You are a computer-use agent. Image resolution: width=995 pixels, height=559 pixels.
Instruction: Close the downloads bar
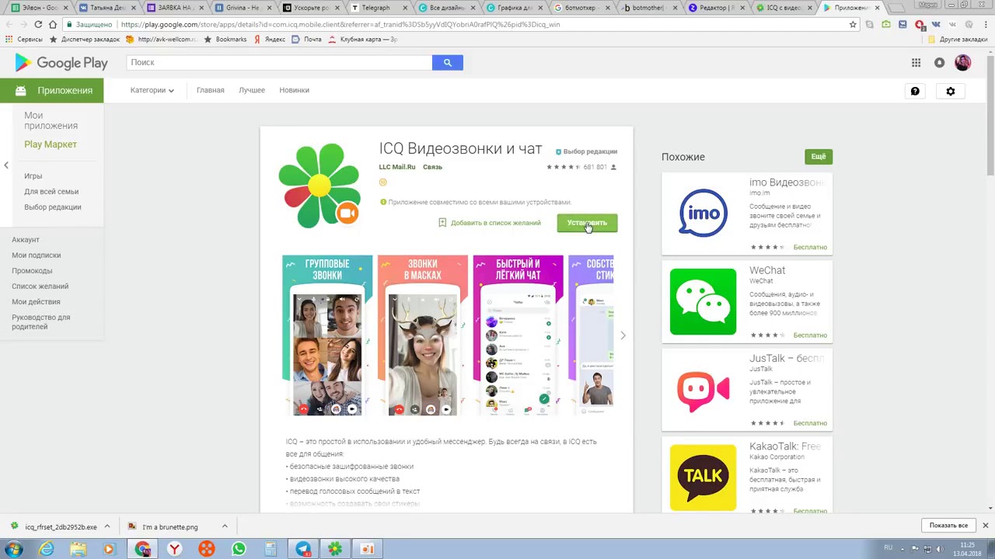(985, 526)
